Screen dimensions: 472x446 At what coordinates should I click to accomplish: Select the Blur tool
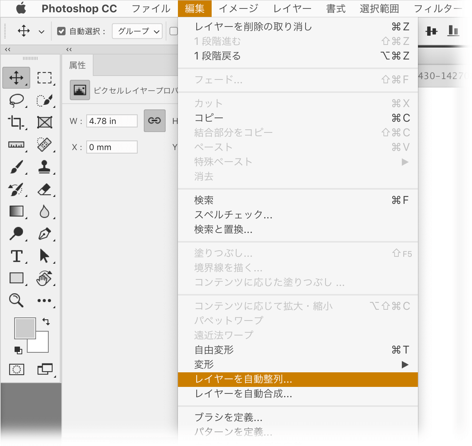[44, 211]
